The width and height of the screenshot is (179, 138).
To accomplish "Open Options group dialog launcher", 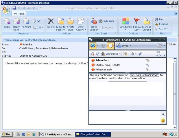I will (x=150, y=33).
